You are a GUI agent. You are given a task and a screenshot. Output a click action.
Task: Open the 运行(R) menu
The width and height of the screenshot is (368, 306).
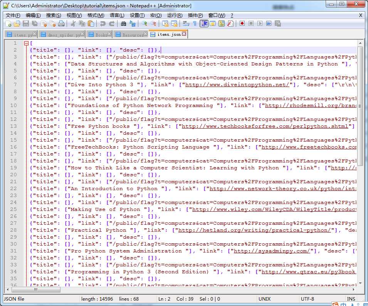tap(175, 15)
